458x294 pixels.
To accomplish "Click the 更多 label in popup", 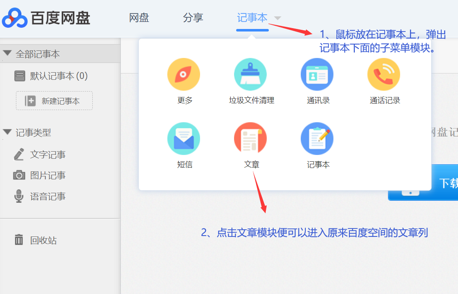I will point(185,100).
